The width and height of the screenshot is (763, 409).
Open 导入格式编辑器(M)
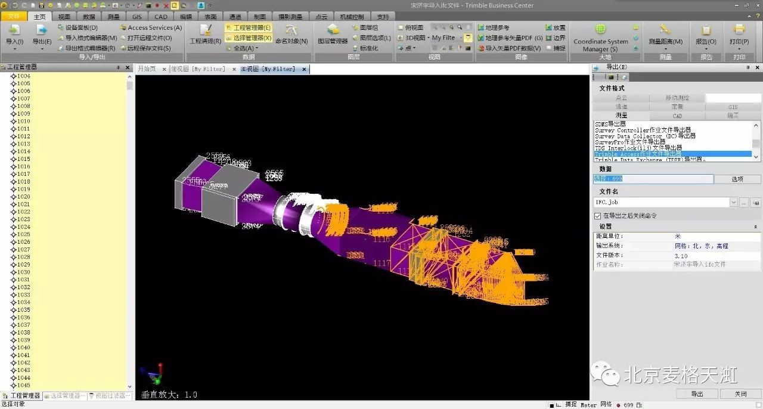click(87, 38)
